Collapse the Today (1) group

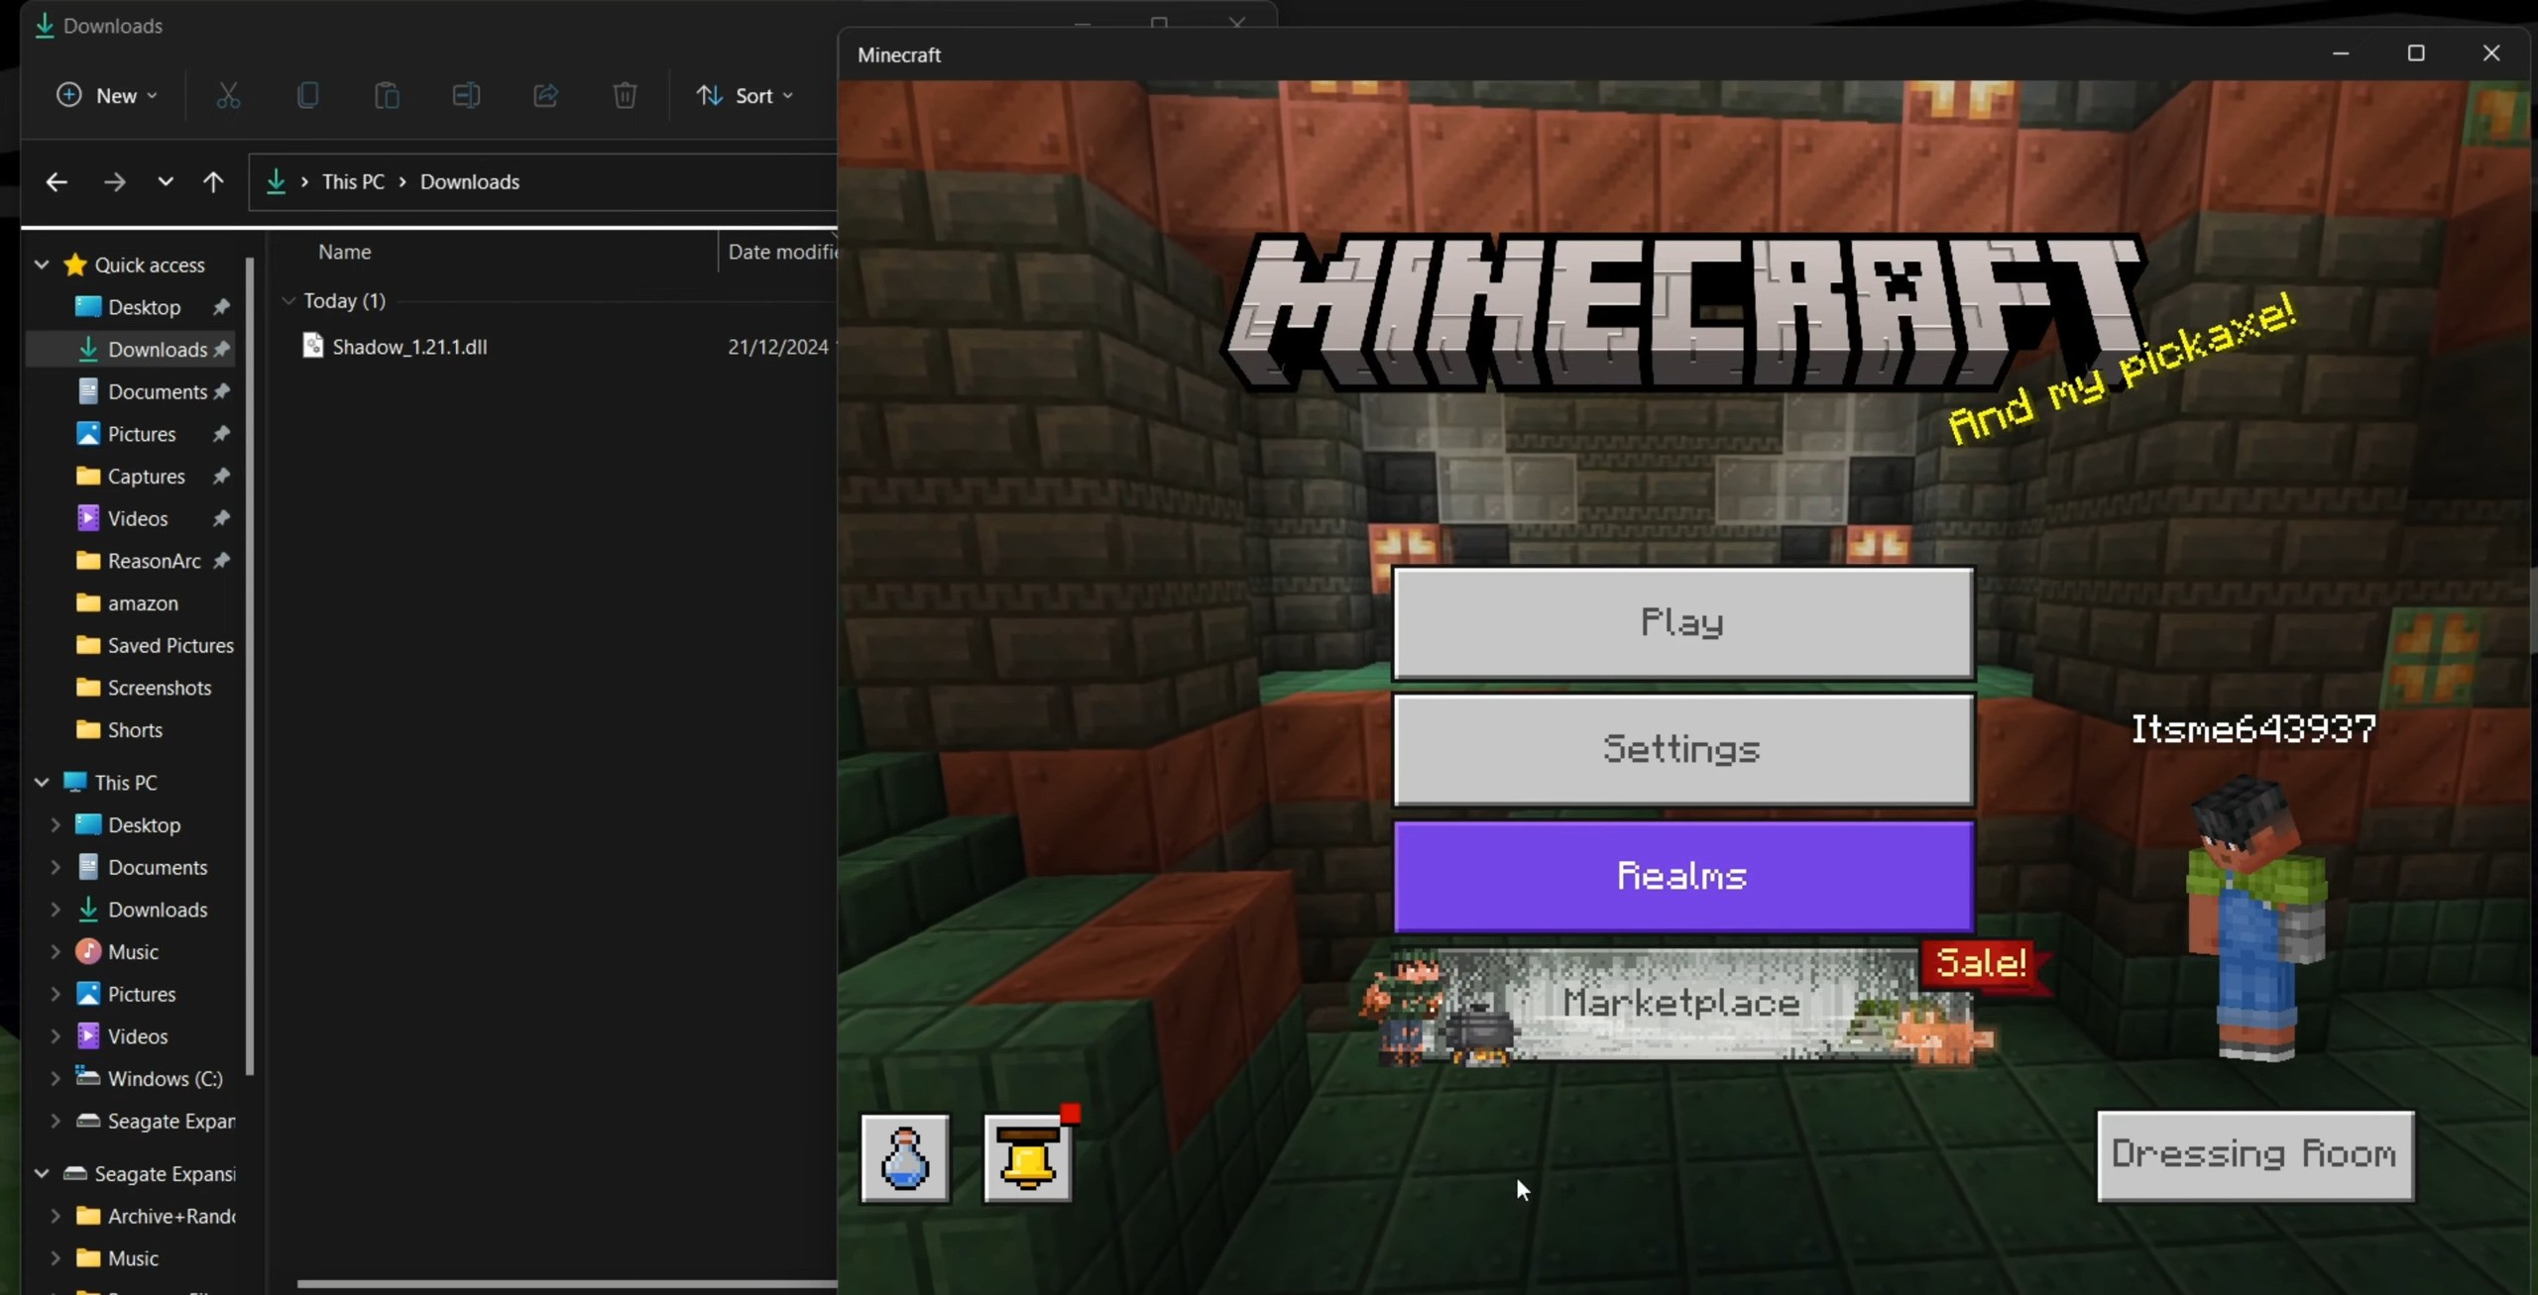[288, 300]
